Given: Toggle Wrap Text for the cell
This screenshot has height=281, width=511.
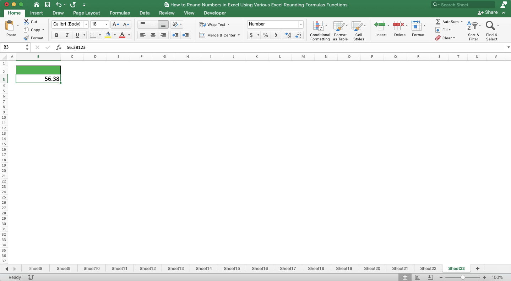Looking at the screenshot, I should (x=212, y=24).
